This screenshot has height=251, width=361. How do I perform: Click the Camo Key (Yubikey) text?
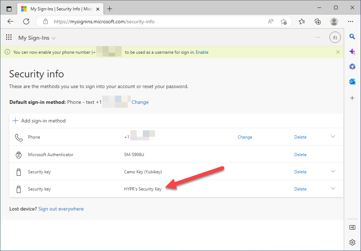143,172
